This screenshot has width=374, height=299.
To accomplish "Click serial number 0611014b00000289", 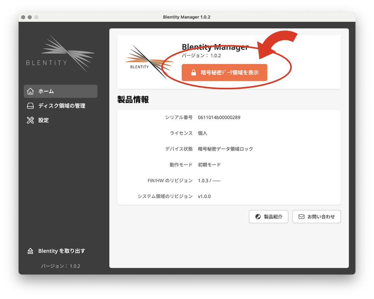I will point(219,118).
